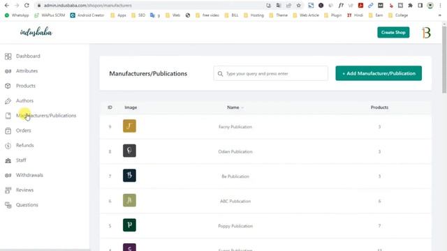
Task: Click the indusbaba logo
Action: click(36, 32)
